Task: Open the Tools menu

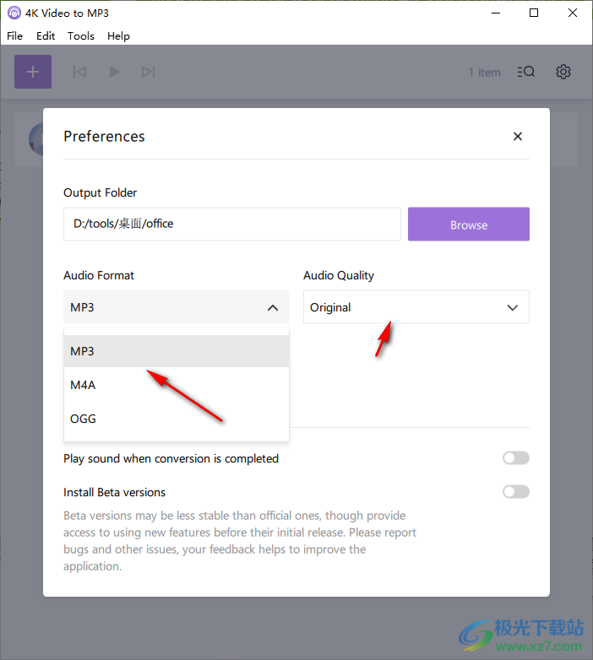Action: click(x=81, y=36)
